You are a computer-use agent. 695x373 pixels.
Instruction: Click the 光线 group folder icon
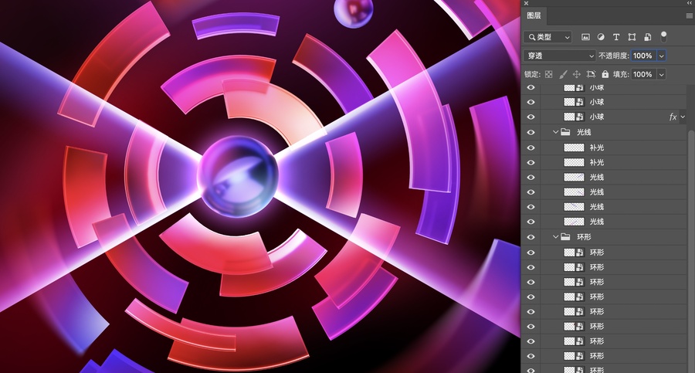coord(565,132)
